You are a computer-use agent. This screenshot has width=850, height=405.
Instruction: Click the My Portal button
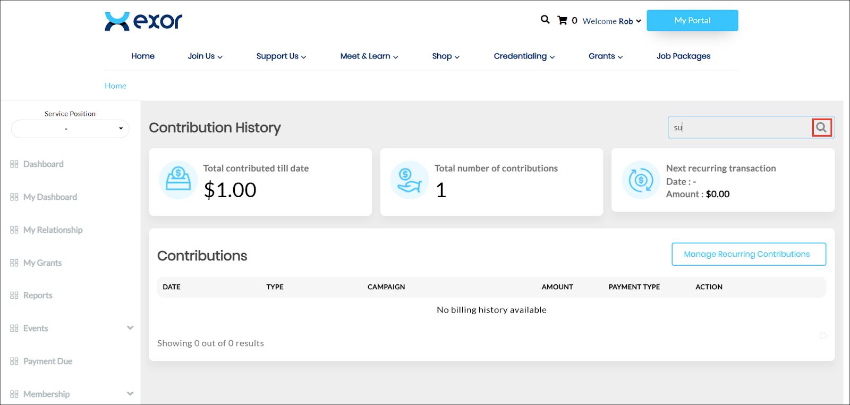point(692,20)
